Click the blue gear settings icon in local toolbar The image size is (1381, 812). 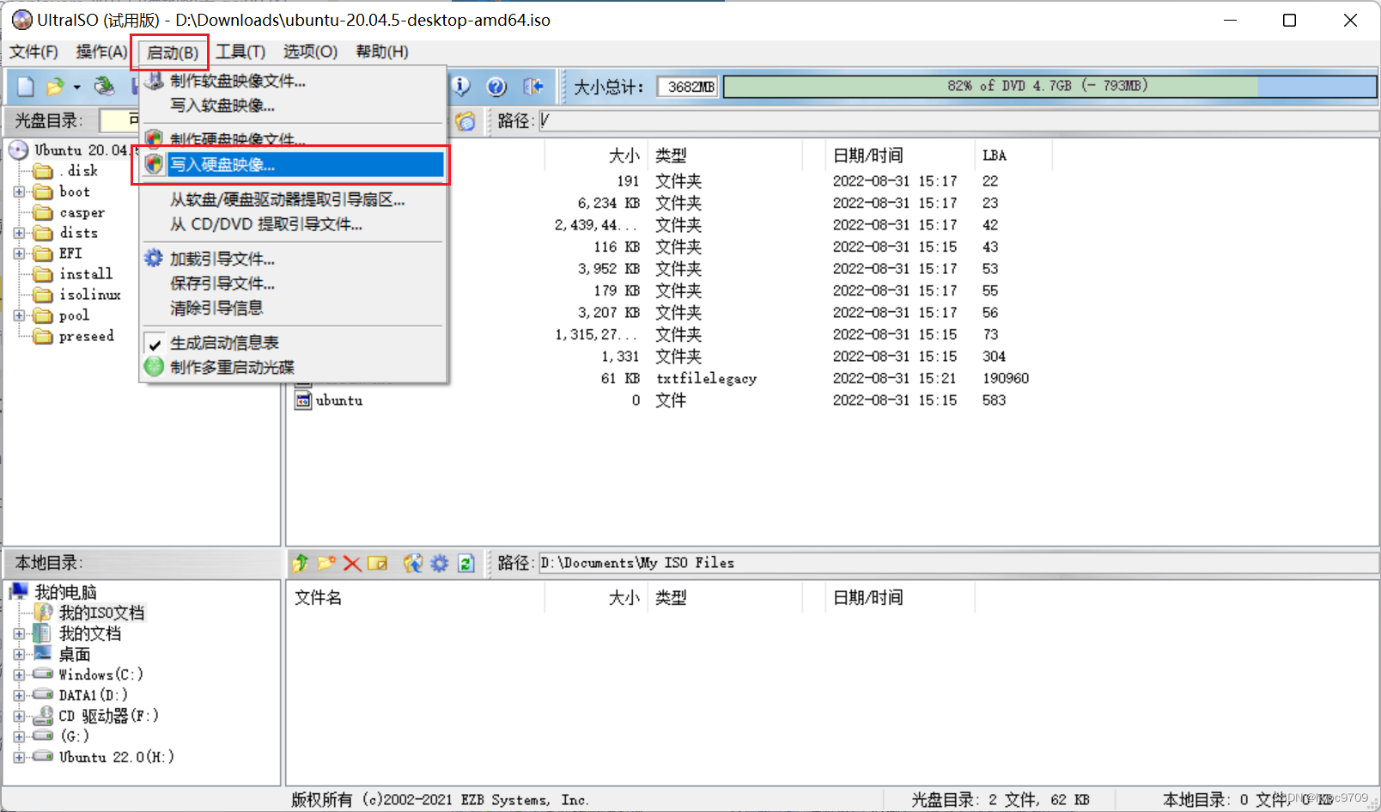click(440, 563)
